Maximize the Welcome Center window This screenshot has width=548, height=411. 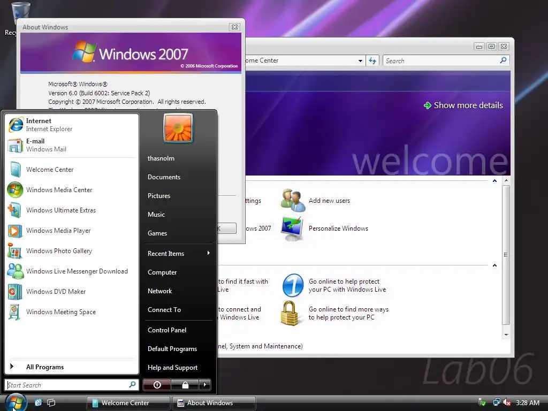[x=491, y=46]
